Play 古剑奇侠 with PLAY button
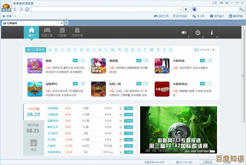 [x=128, y=108]
